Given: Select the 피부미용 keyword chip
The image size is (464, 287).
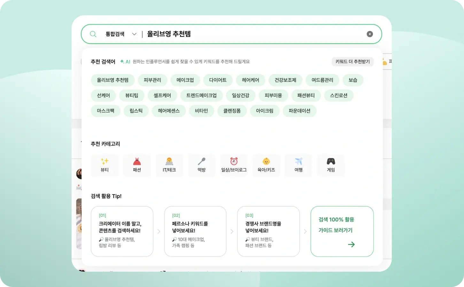Looking at the screenshot, I should click(x=273, y=95).
